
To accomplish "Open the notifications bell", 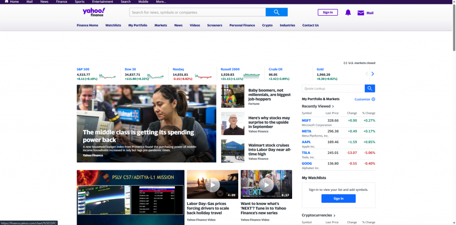I will (x=348, y=12).
